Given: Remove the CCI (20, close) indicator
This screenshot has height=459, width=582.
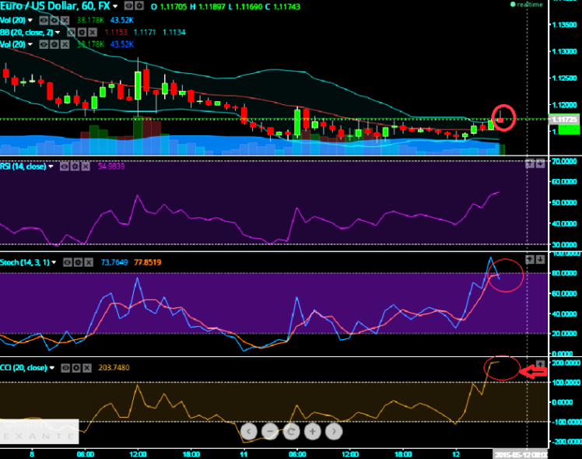Looking at the screenshot, I should 87,368.
